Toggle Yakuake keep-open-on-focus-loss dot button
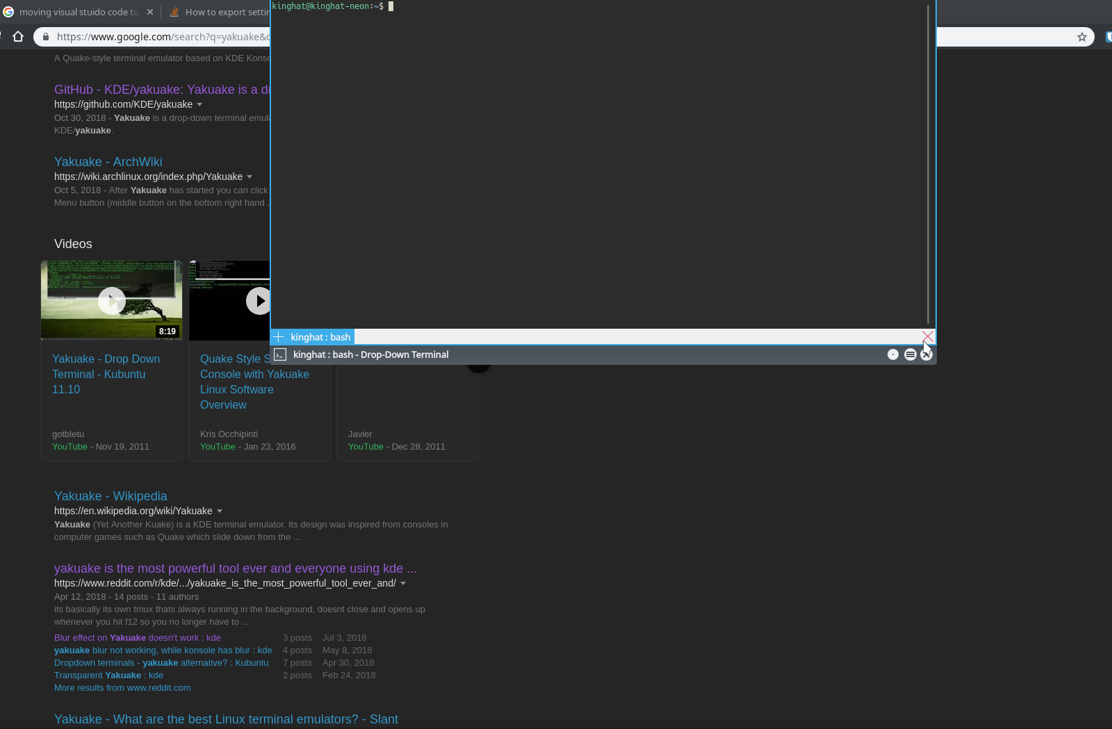Image resolution: width=1112 pixels, height=729 pixels. click(x=893, y=354)
